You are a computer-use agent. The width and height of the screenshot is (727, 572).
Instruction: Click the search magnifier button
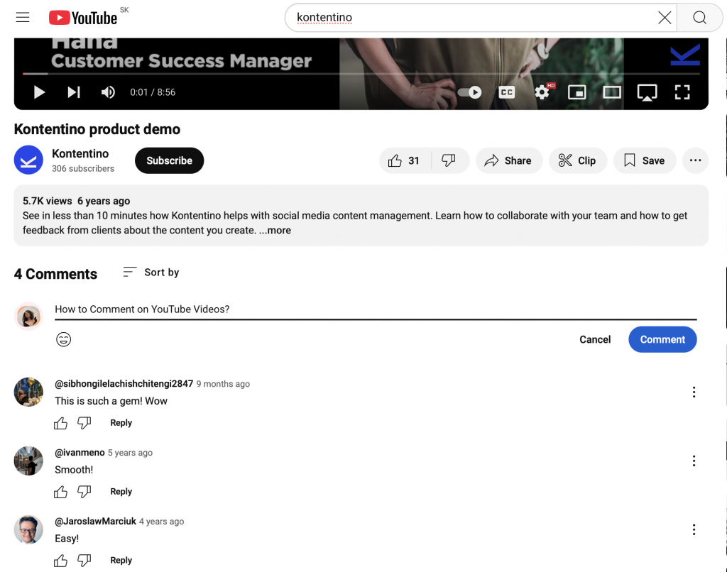click(699, 18)
